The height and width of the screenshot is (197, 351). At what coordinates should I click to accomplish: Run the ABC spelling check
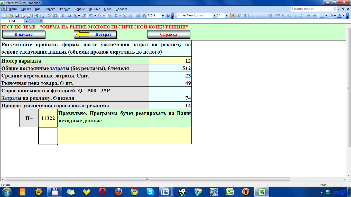pos(49,16)
